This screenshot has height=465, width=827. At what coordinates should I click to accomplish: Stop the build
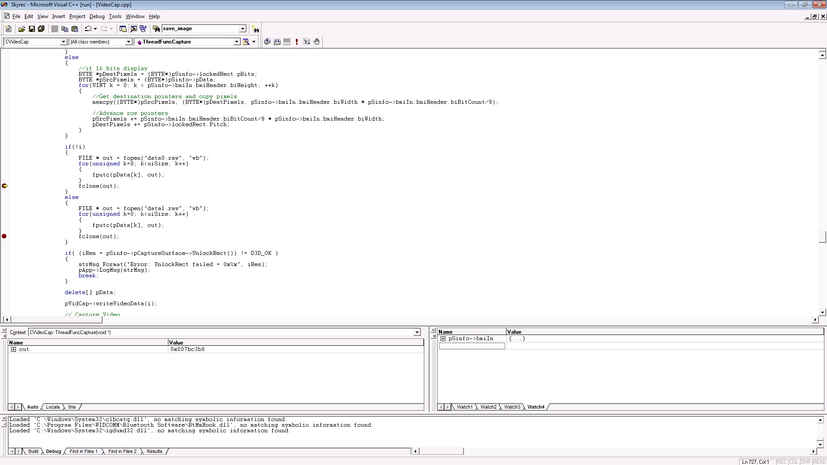(287, 42)
